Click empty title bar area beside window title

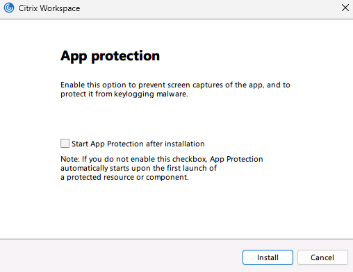click(x=208, y=8)
